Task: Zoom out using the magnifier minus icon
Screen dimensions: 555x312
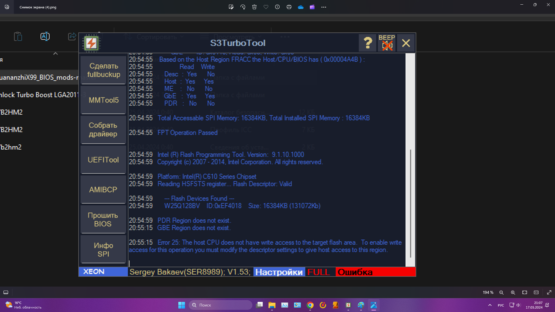Action: tap(502, 292)
